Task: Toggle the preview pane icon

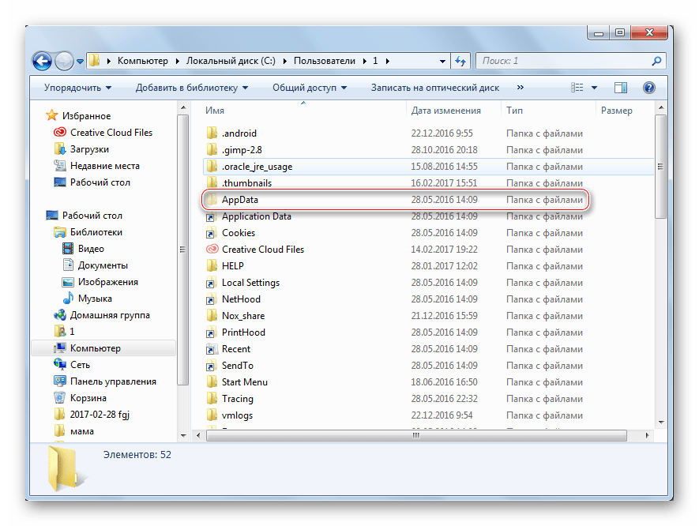Action: [621, 88]
